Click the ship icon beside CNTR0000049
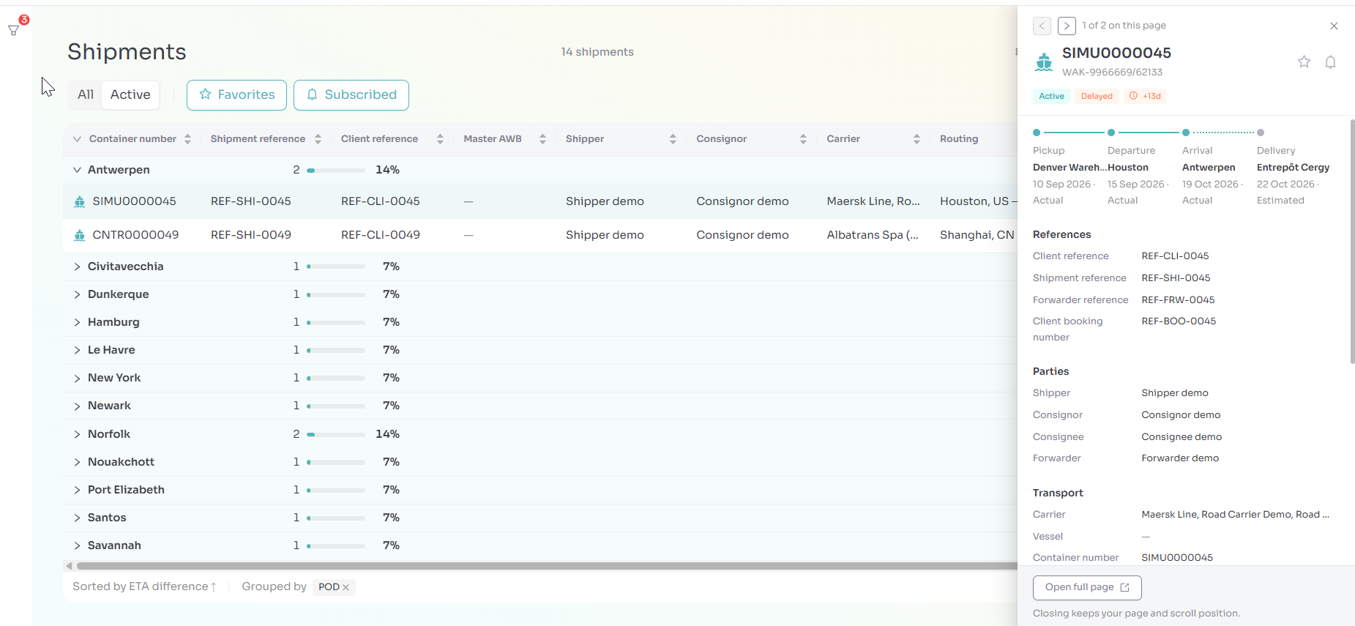The height and width of the screenshot is (626, 1355). click(80, 235)
